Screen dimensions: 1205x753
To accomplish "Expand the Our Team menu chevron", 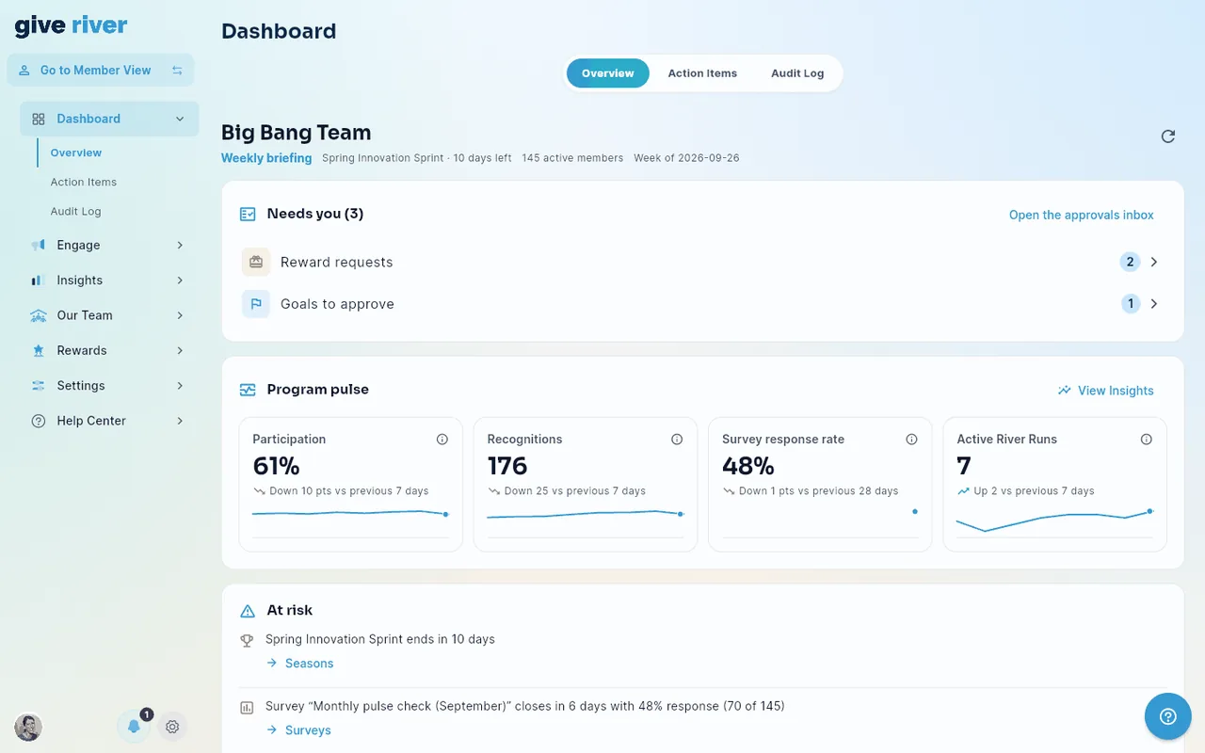I will tap(180, 315).
